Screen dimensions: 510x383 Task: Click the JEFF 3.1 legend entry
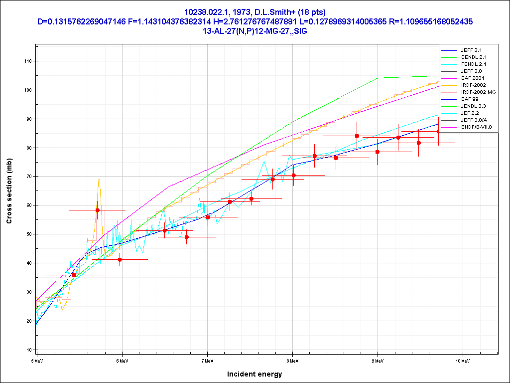point(471,50)
